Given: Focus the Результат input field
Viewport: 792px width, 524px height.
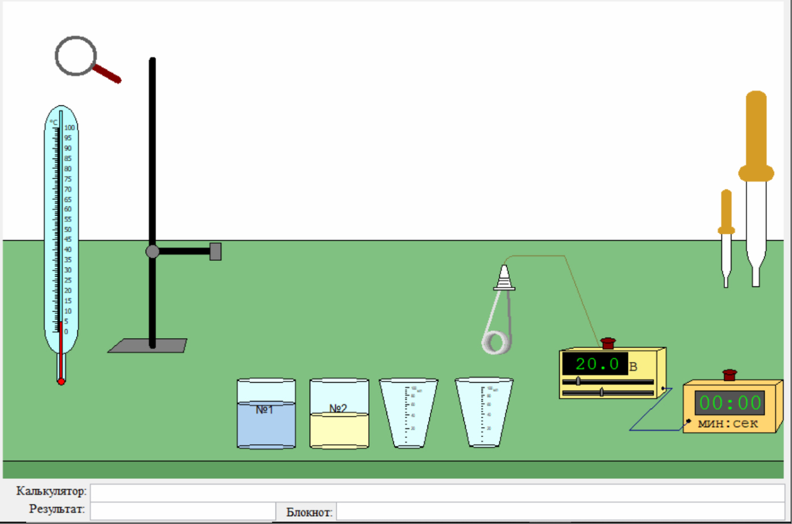Looking at the screenshot, I should point(182,511).
